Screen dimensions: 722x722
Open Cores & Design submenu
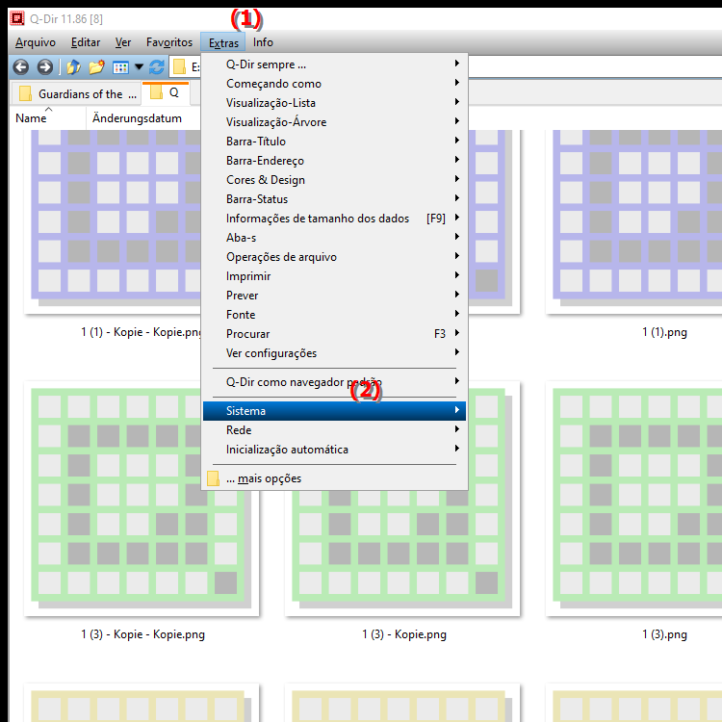coord(334,180)
